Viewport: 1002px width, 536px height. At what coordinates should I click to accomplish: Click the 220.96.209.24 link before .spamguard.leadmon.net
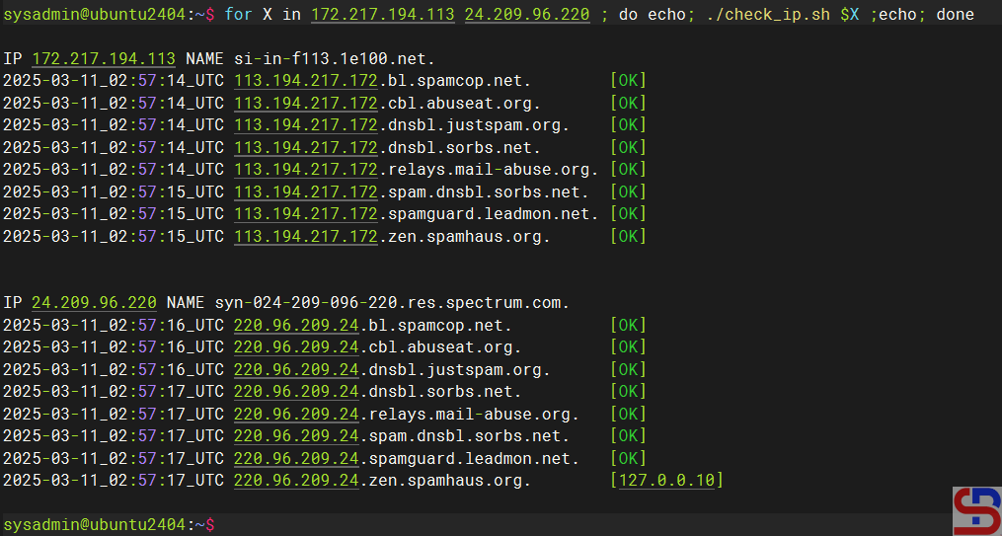pyautogui.click(x=296, y=458)
